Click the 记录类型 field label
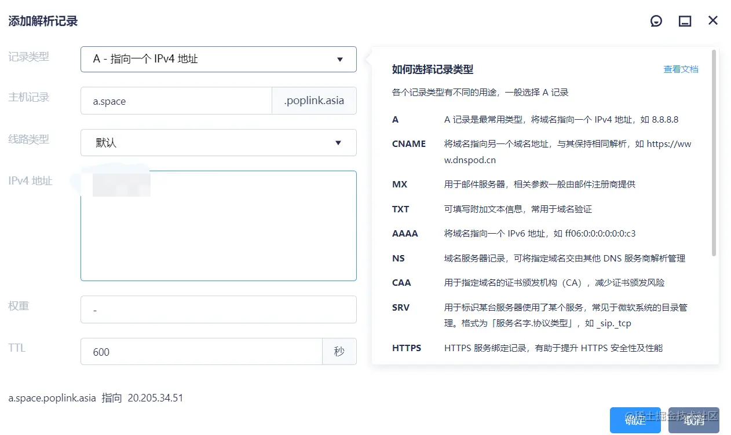The image size is (731, 435). click(28, 57)
